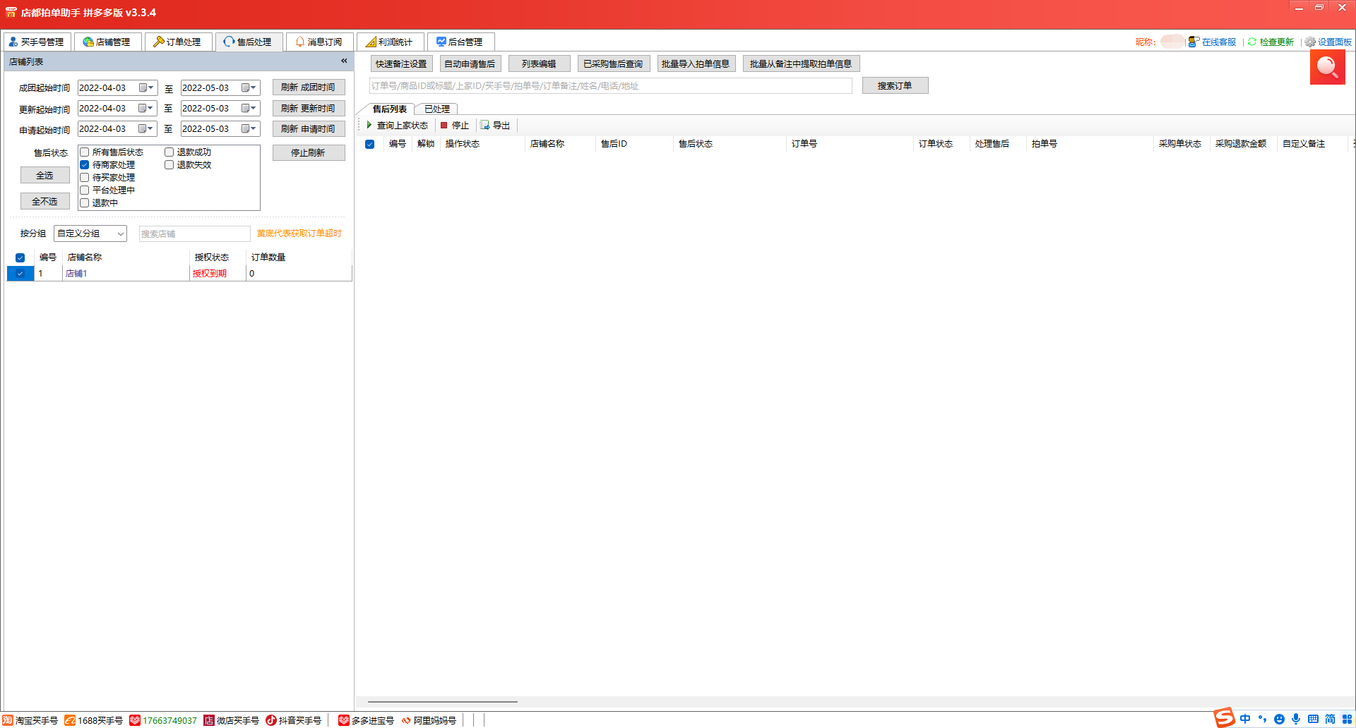Open the 自定义分组 grouping dropdown
This screenshot has width=1356, height=728.
point(90,233)
